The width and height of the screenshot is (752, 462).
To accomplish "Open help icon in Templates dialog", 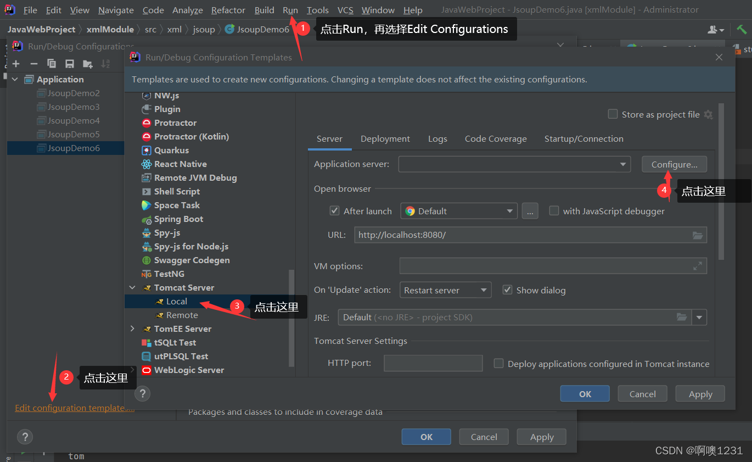I will coord(143,393).
